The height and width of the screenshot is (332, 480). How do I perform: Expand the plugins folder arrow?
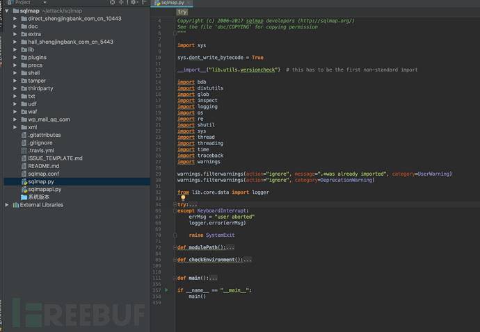click(x=15, y=58)
